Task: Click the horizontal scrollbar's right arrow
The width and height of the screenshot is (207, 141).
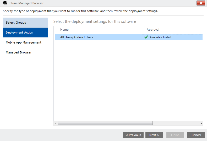Action: click(201, 123)
